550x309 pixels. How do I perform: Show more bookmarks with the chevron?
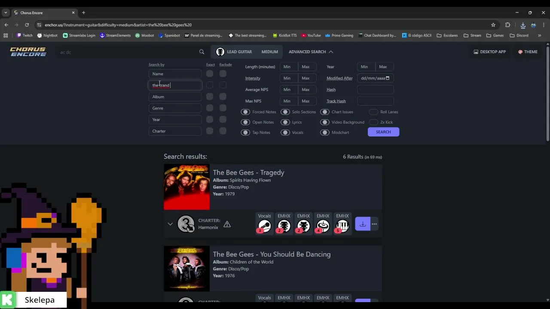coord(540,35)
